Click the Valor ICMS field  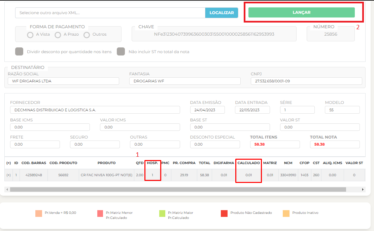point(140,127)
